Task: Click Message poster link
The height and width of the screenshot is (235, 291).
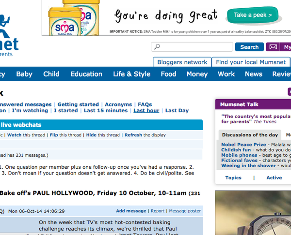Action: tap(185, 211)
